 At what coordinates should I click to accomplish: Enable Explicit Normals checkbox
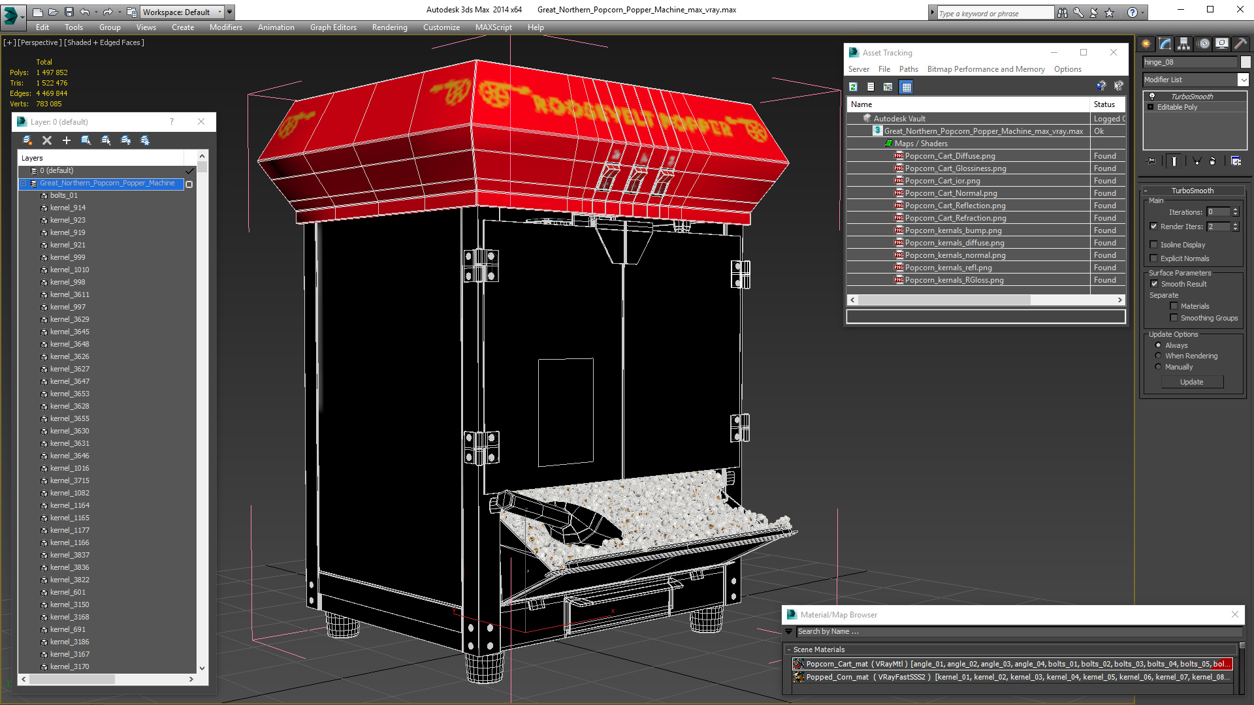pos(1153,258)
